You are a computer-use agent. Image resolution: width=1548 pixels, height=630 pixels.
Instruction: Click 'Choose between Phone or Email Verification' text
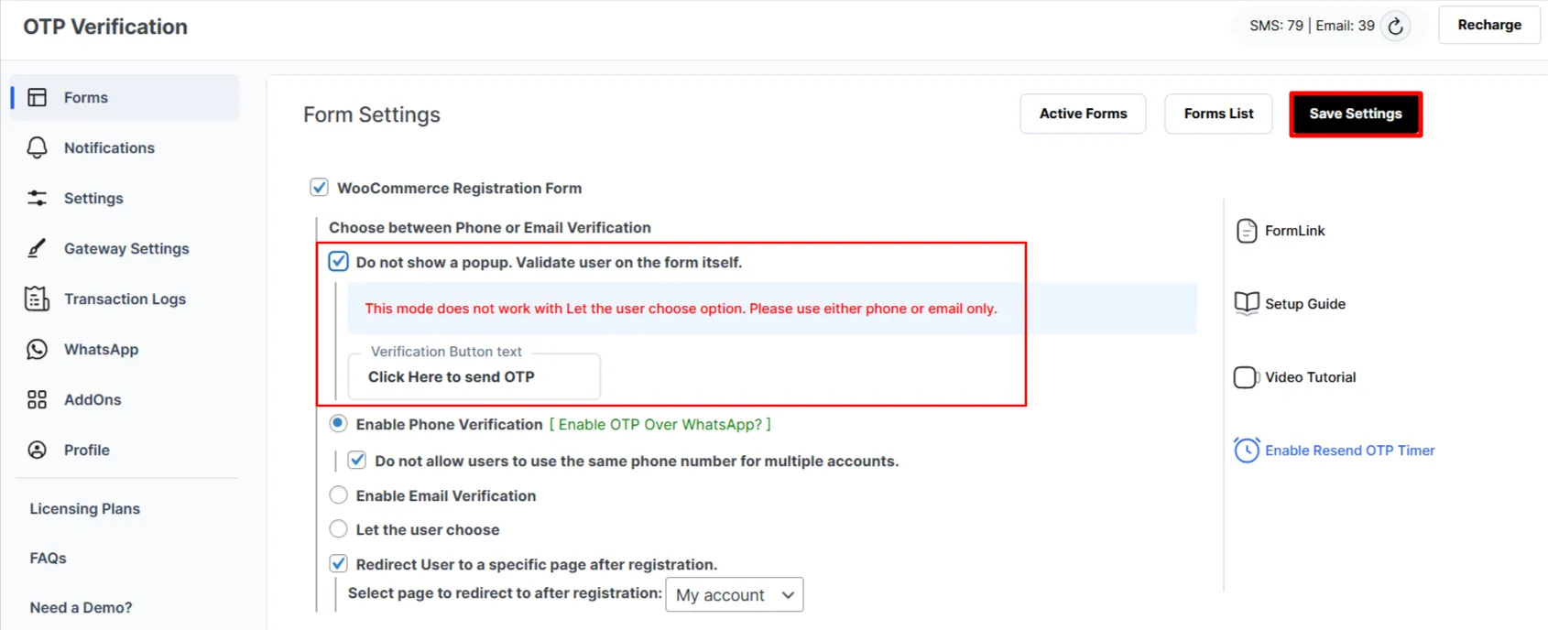(490, 227)
